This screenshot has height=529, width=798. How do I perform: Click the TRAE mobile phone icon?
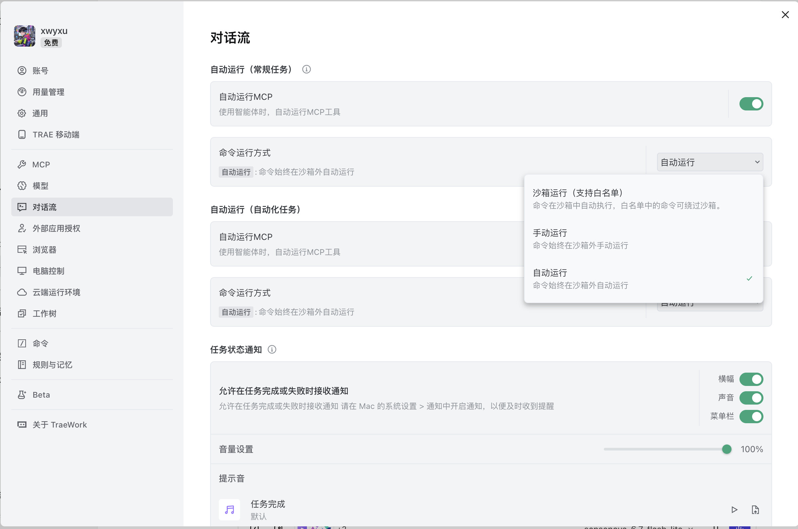tap(22, 134)
